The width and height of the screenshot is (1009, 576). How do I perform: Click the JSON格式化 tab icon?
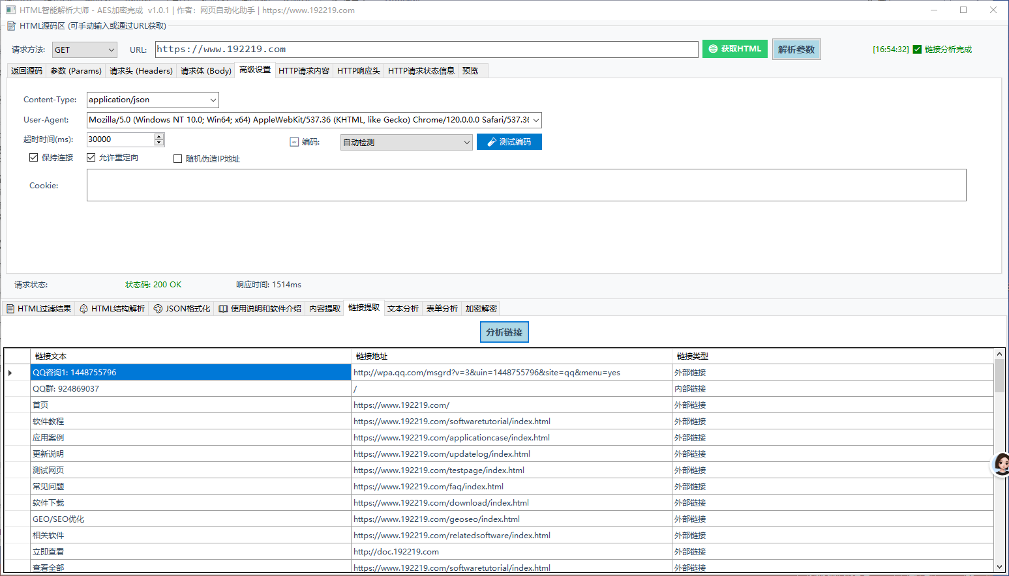pyautogui.click(x=158, y=309)
